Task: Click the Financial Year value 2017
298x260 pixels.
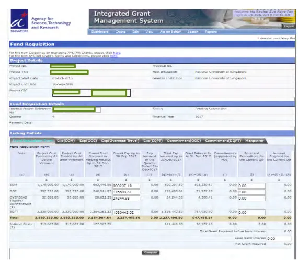Action: pyautogui.click(x=199, y=117)
